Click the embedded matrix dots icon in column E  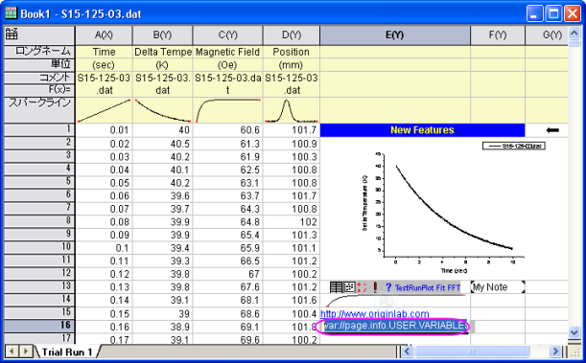point(349,287)
